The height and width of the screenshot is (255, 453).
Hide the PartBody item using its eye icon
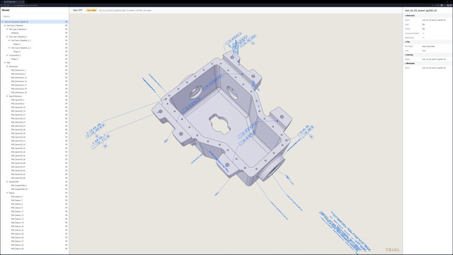[66, 33]
